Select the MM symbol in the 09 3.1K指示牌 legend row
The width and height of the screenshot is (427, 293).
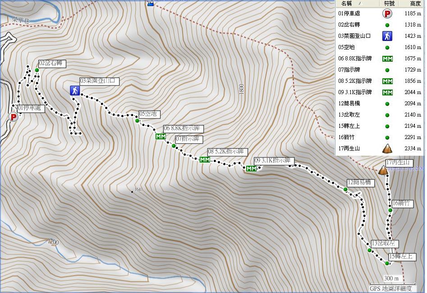click(x=387, y=93)
